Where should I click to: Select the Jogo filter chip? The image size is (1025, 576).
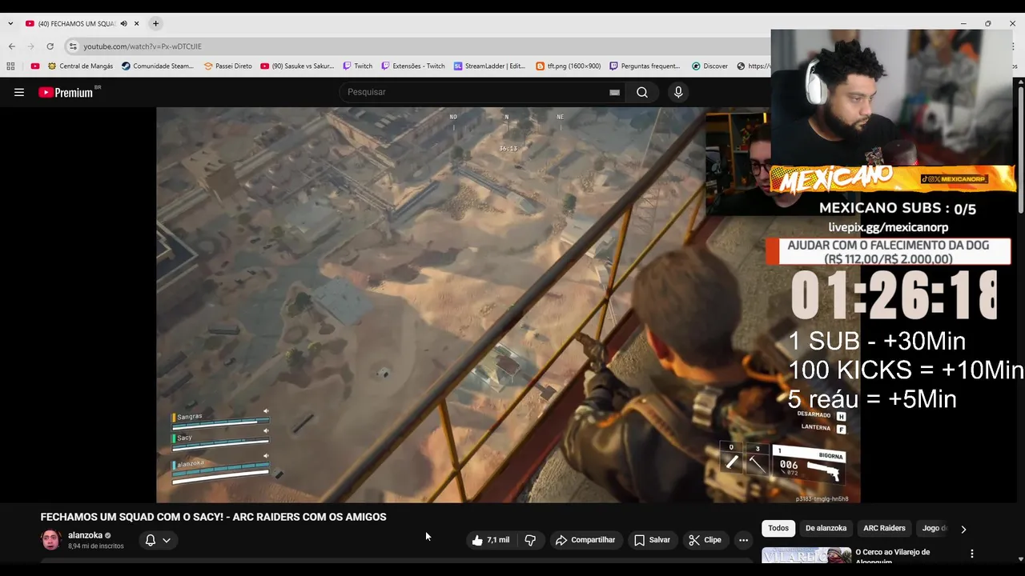click(x=933, y=528)
